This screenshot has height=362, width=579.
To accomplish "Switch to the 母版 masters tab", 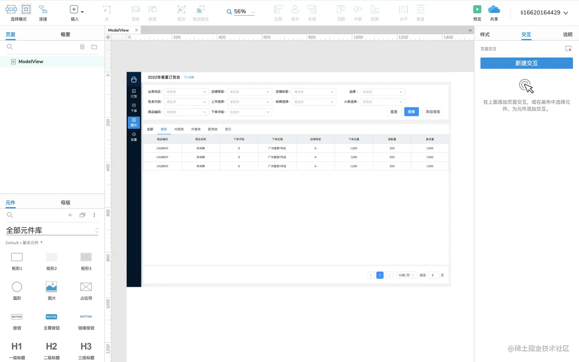I will 65,203.
